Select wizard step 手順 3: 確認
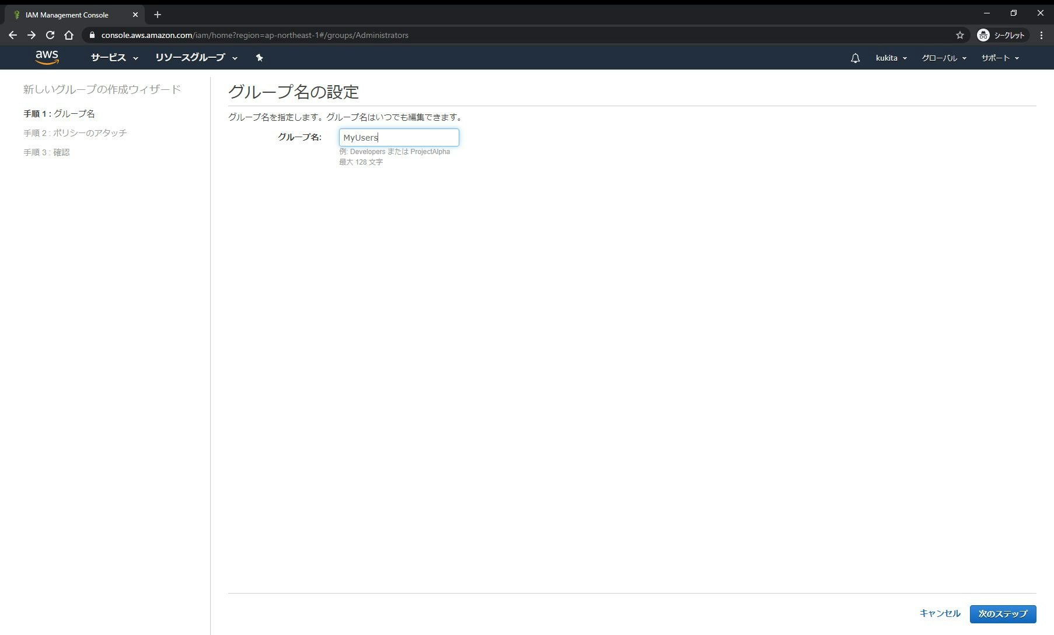Screen dimensions: 1054x635 [x=47, y=152]
